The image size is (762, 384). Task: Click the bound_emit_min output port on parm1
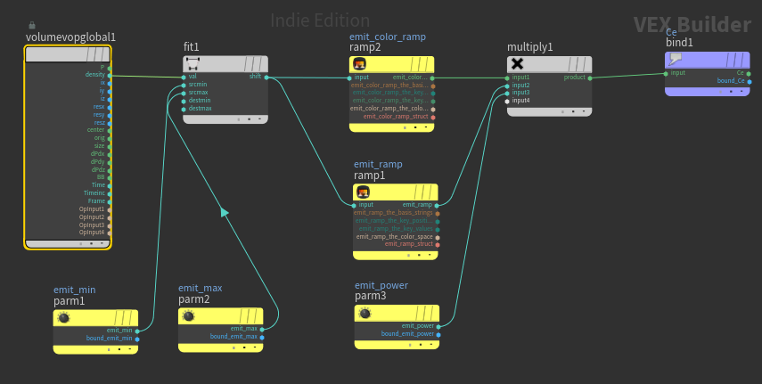tap(137, 339)
